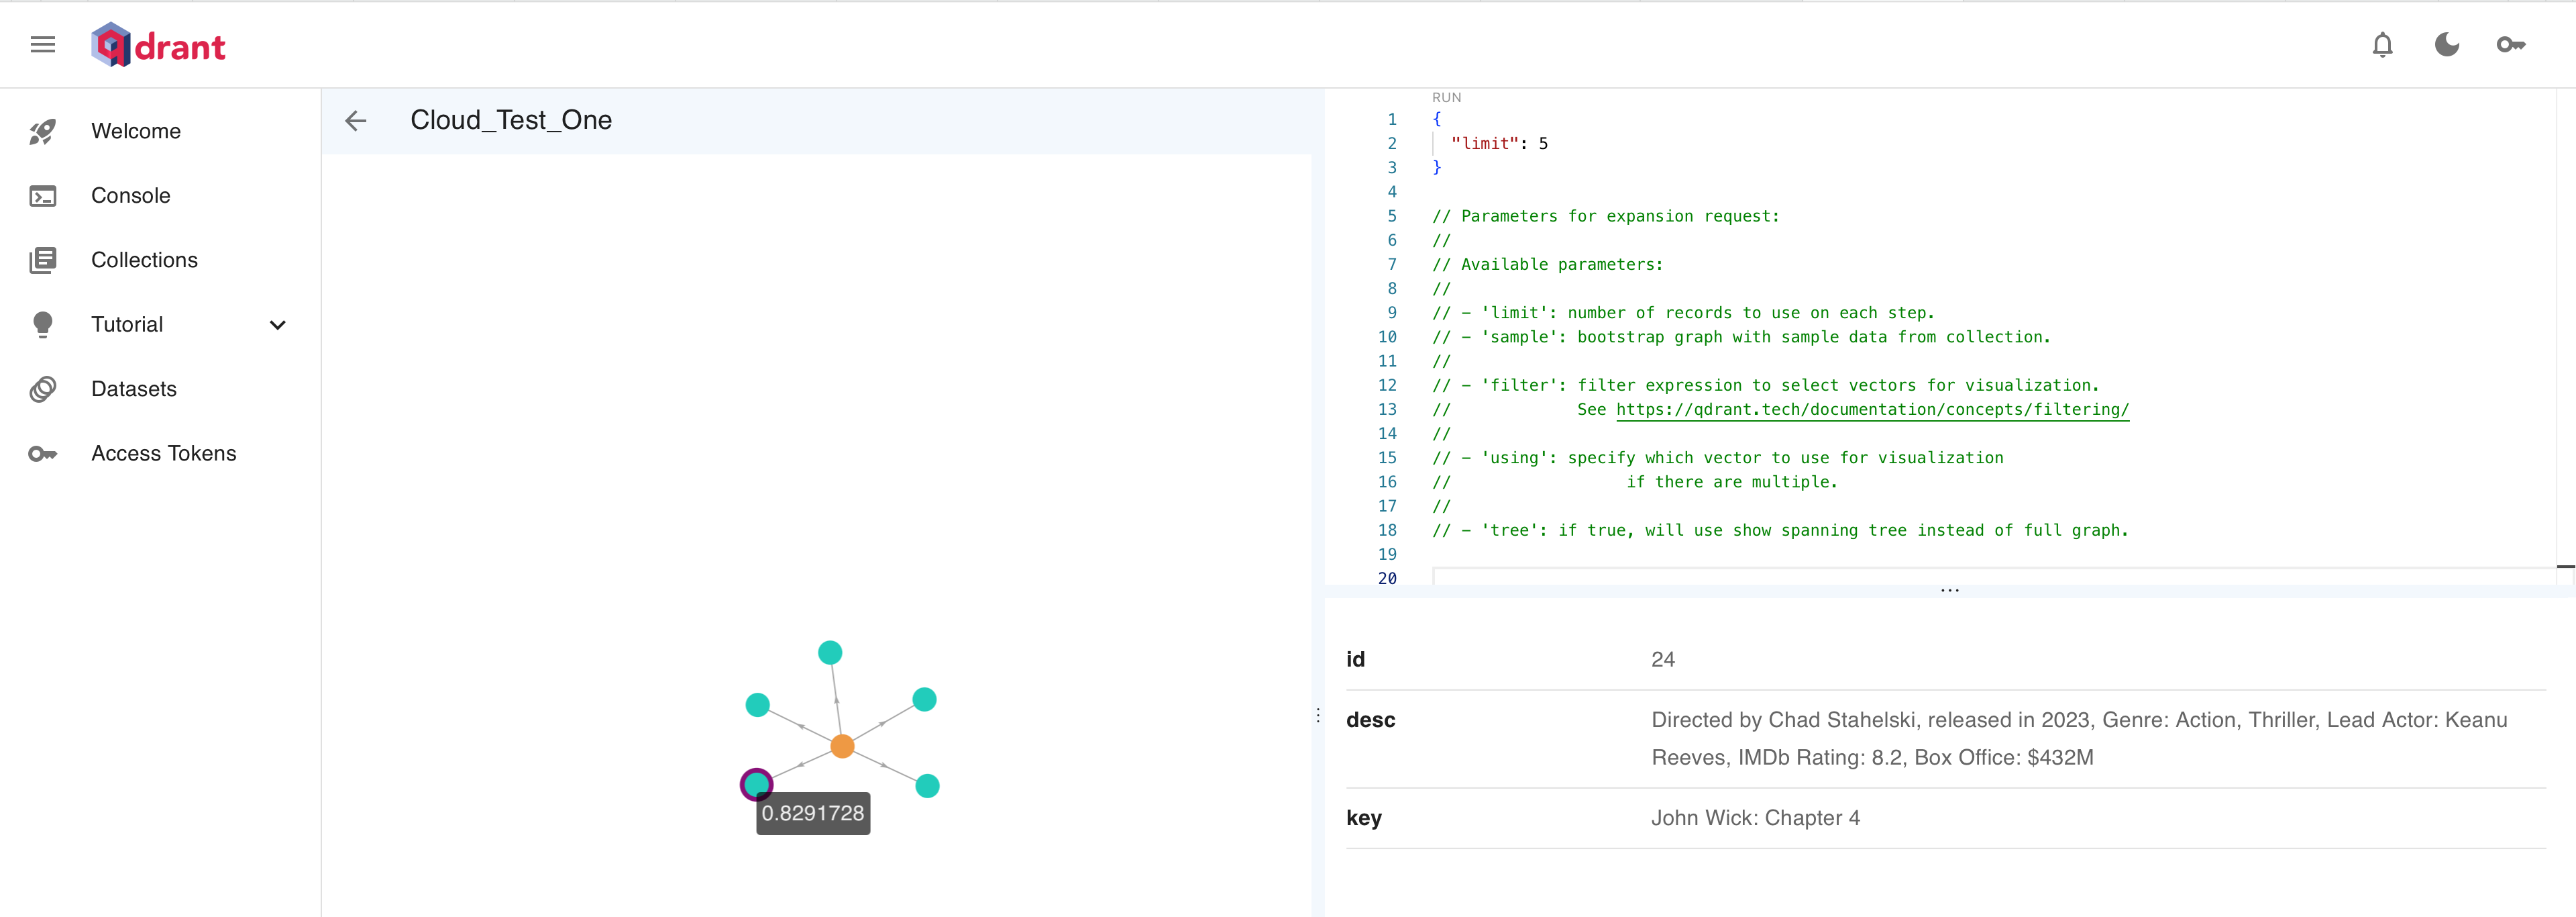The height and width of the screenshot is (917, 2576).
Task: Click the Welcome rocket icon
Action: pyautogui.click(x=42, y=131)
